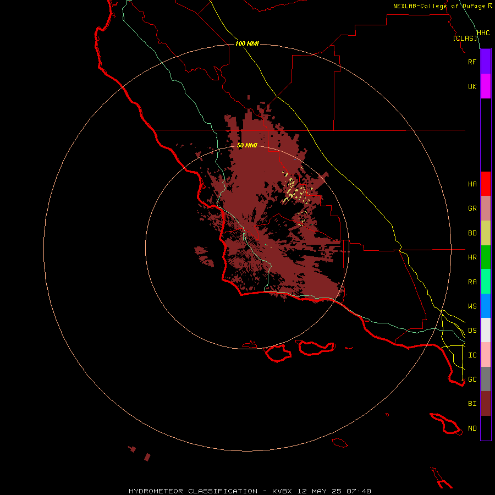Screen dimensions: 495x495
Task: Click the 12 MAY 25 date text
Action: point(320,491)
